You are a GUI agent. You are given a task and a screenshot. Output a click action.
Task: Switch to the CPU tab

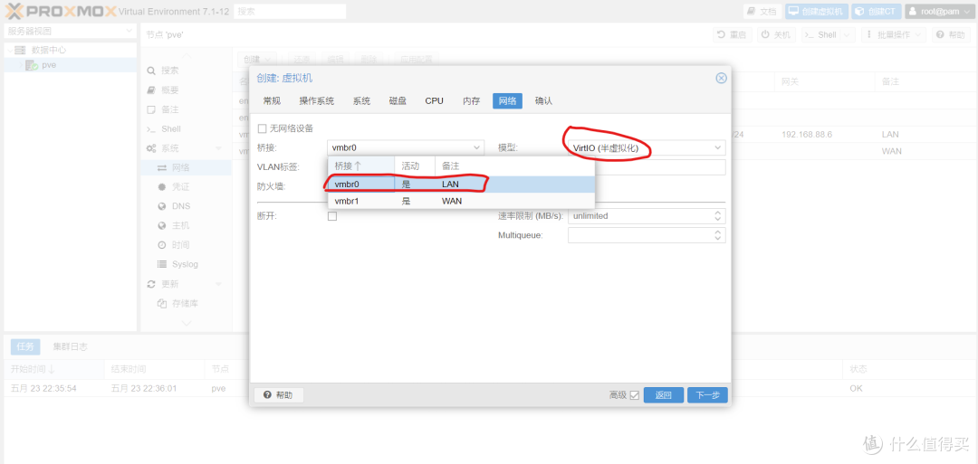click(434, 101)
